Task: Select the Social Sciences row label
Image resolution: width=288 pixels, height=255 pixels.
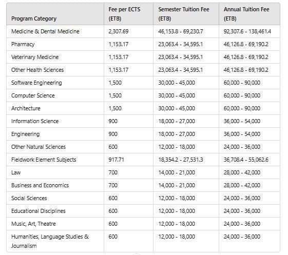Action: point(29,198)
